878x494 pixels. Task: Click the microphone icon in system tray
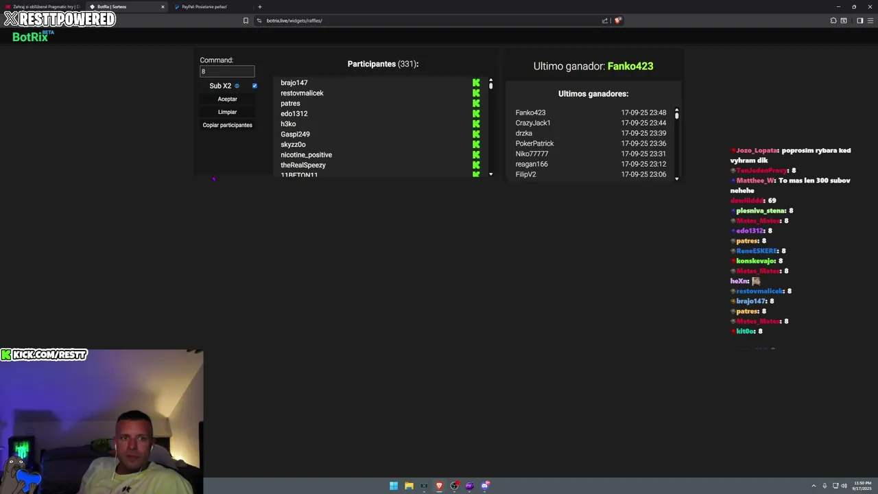(824, 486)
